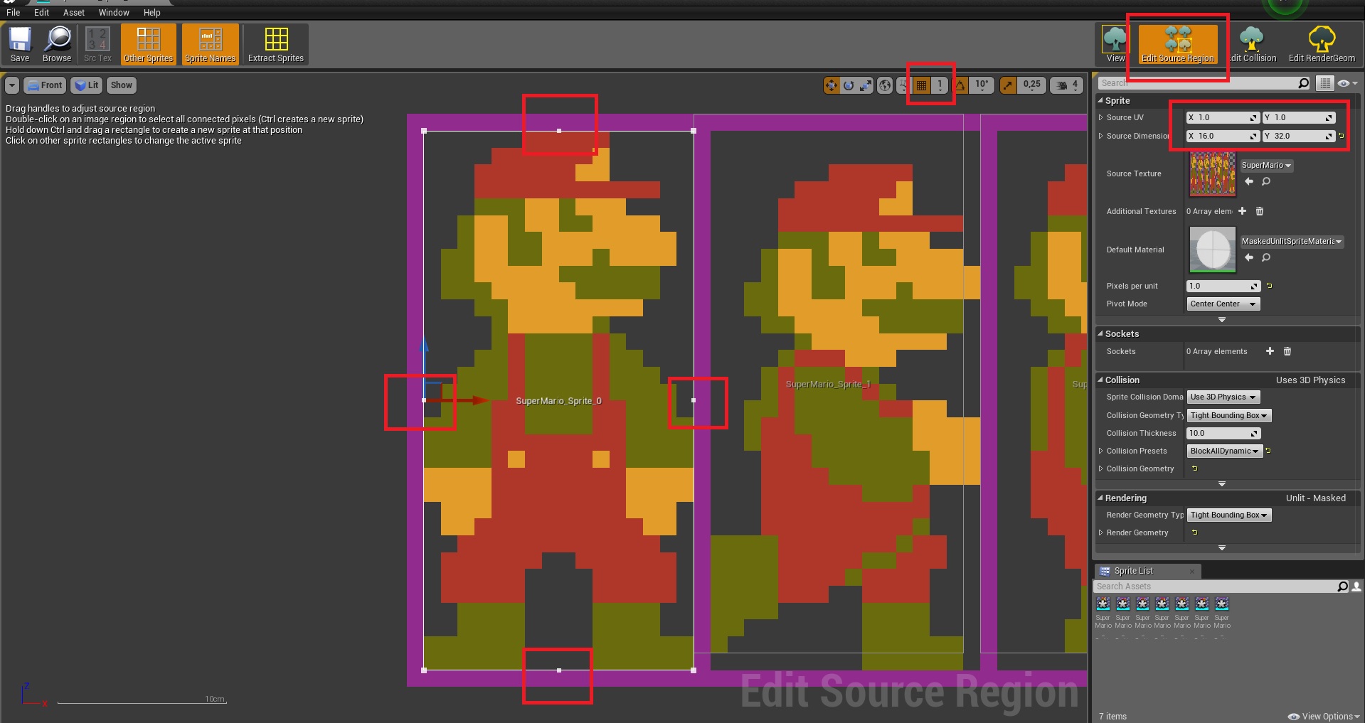The height and width of the screenshot is (723, 1365).
Task: Click the Extract Sprites toolbar icon
Action: click(275, 45)
